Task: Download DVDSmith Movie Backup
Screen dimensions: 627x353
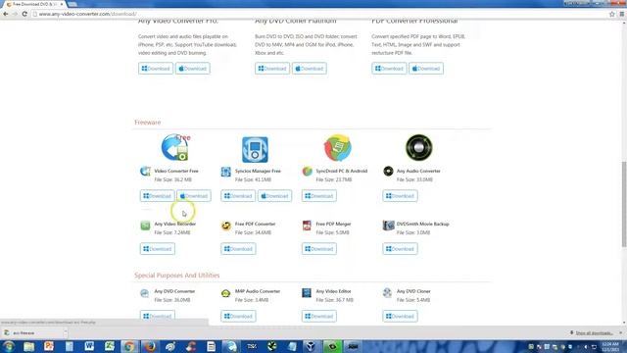Action: 400,248
